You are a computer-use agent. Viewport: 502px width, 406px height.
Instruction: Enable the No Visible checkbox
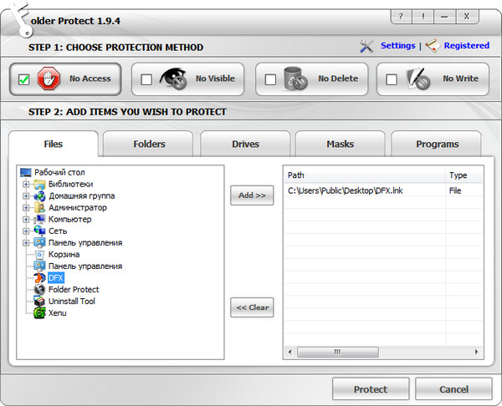coord(146,79)
